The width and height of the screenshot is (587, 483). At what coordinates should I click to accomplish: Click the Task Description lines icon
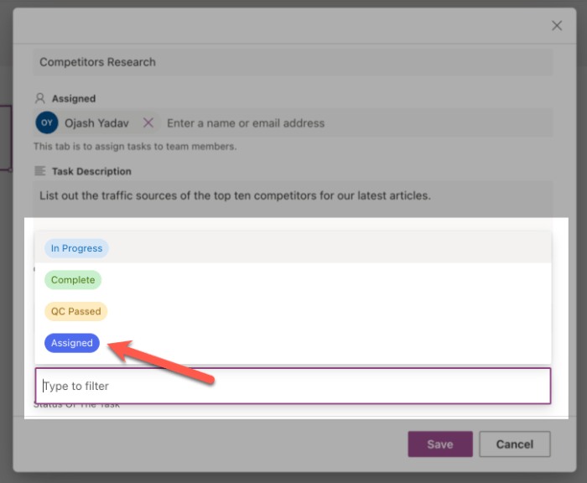[39, 171]
